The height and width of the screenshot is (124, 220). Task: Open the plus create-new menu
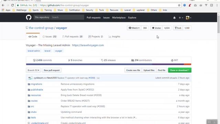[x=181, y=18]
